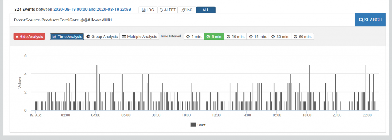Click the 18:00 x-axis label
392x140 pixels.
307,115
